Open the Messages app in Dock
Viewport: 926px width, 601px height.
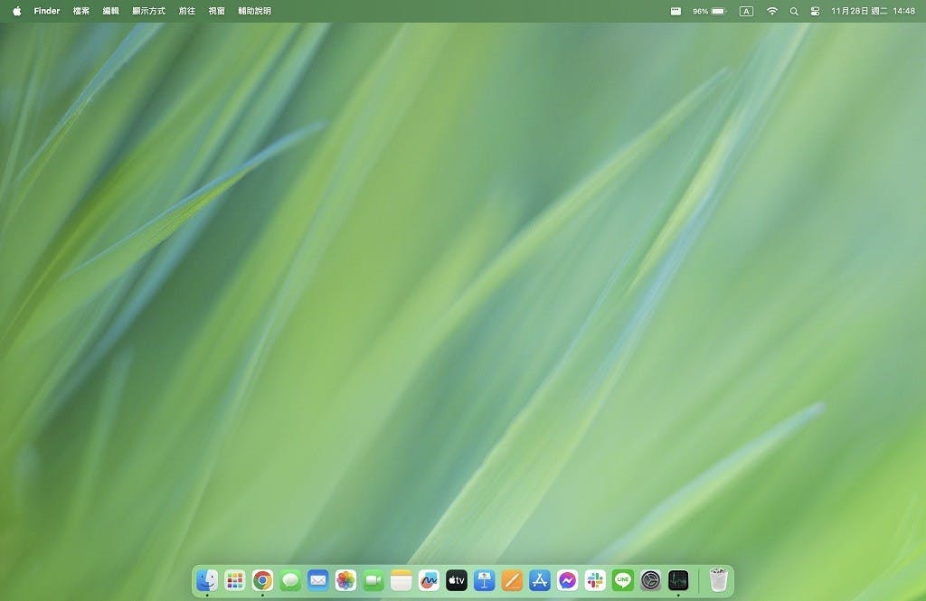[290, 580]
